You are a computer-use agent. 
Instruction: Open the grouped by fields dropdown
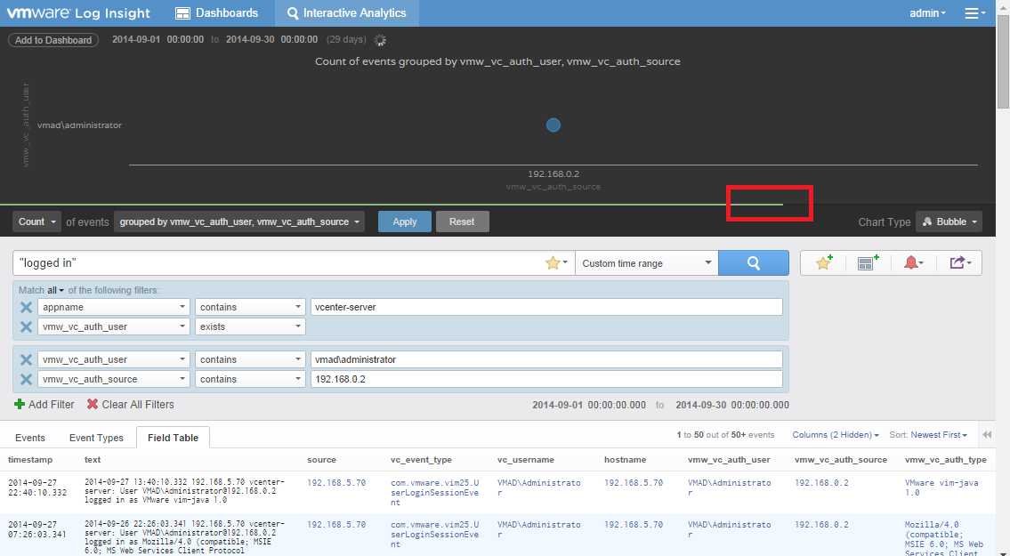coord(239,222)
